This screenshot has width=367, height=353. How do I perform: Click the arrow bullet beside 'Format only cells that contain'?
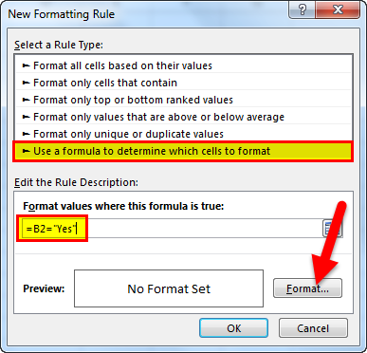point(26,83)
